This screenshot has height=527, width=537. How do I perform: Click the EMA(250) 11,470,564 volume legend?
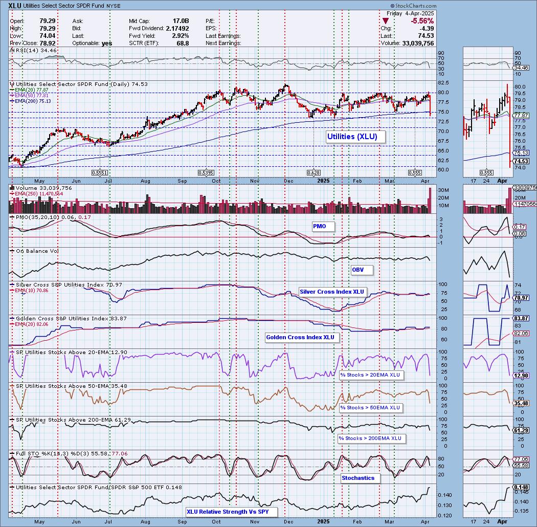click(x=36, y=194)
